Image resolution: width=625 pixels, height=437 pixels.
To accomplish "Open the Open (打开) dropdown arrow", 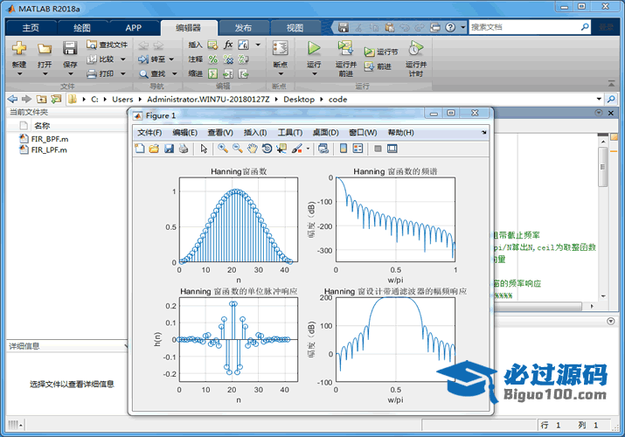I will tap(45, 73).
